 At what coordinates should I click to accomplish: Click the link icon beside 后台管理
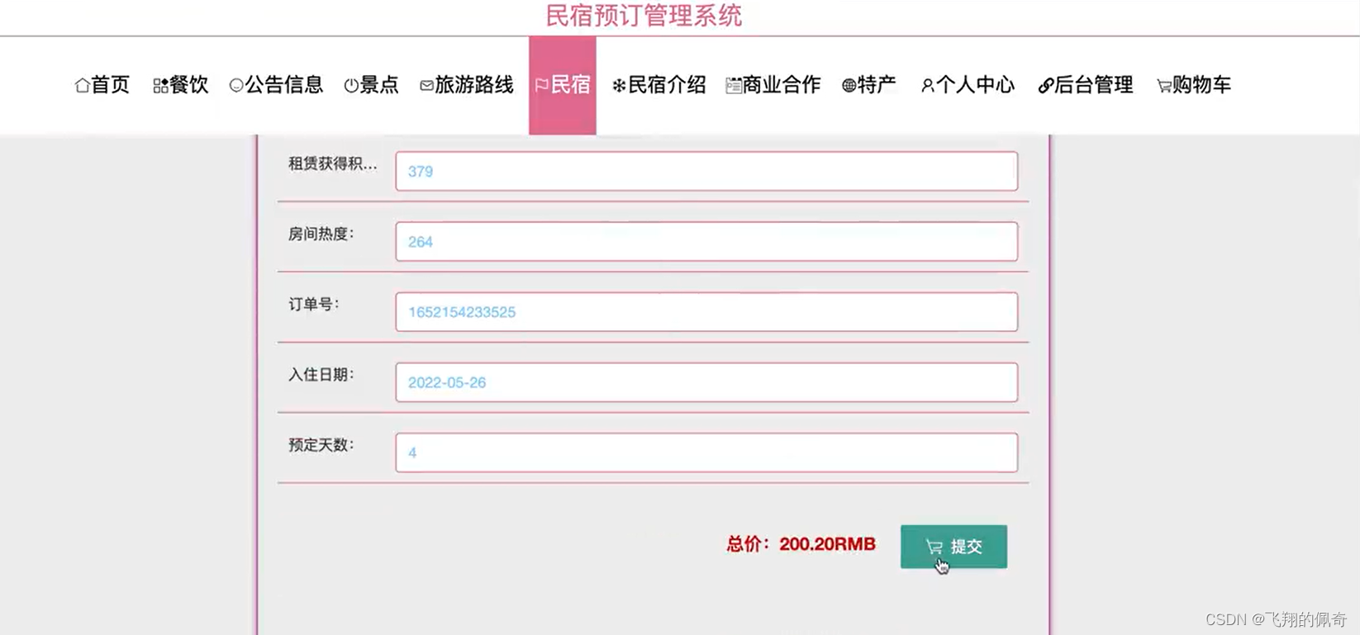pyautogui.click(x=1045, y=85)
